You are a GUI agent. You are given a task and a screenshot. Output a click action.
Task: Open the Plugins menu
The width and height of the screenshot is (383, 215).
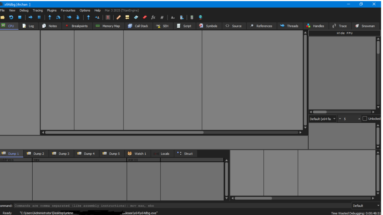point(52,11)
